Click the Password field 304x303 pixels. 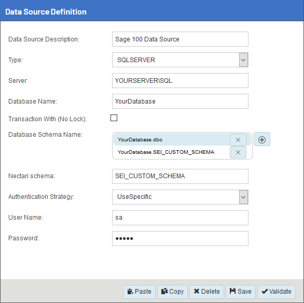click(x=180, y=239)
